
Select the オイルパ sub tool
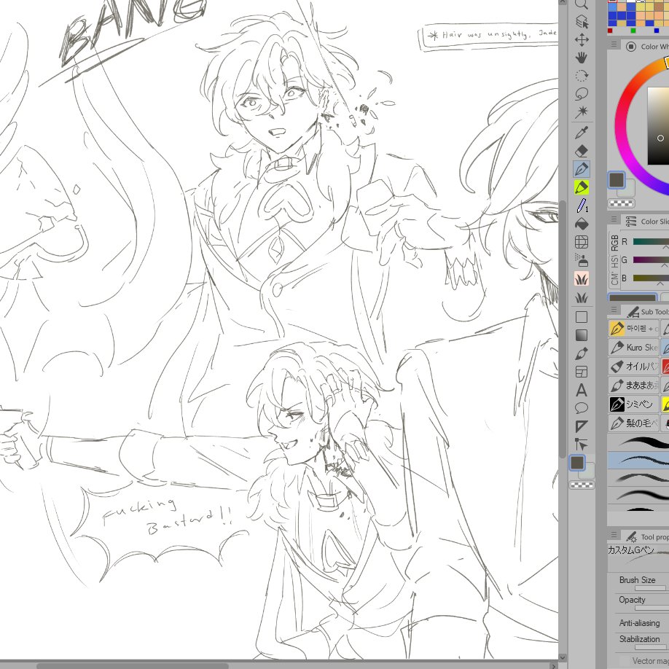pos(633,366)
